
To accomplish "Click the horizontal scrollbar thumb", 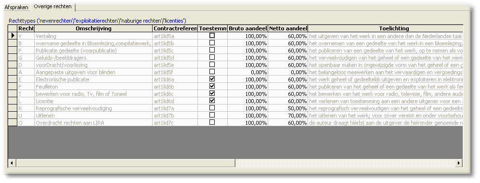I will click(126, 163).
